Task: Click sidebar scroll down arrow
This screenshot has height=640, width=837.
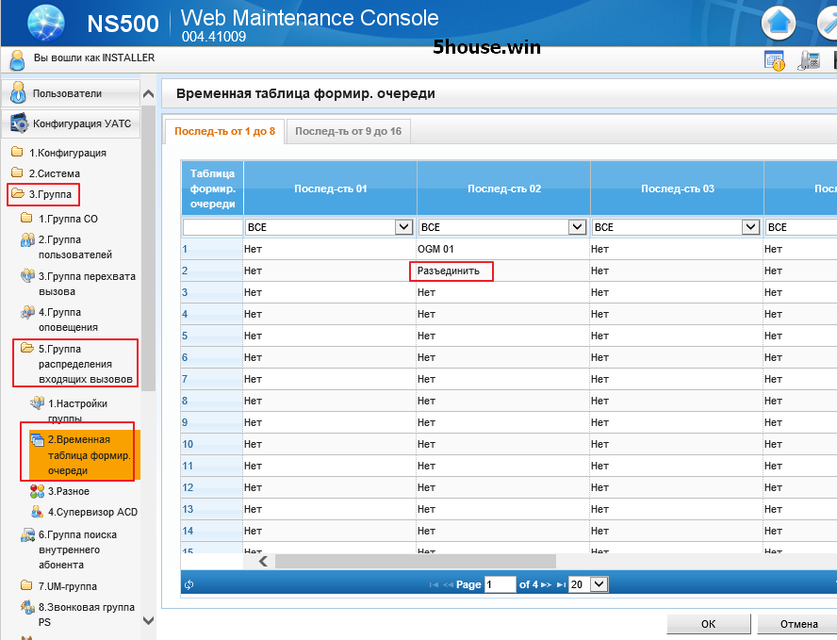Action: pyautogui.click(x=148, y=620)
